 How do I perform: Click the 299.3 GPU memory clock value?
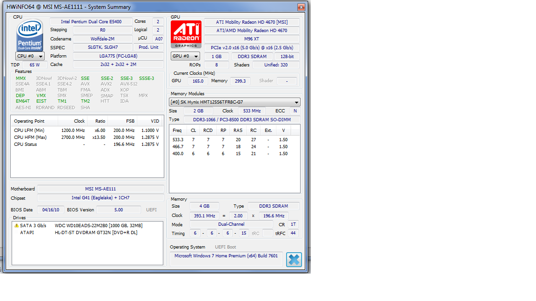[x=240, y=81]
